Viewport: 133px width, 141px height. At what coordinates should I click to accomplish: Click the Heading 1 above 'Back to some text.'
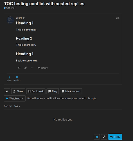25,54
